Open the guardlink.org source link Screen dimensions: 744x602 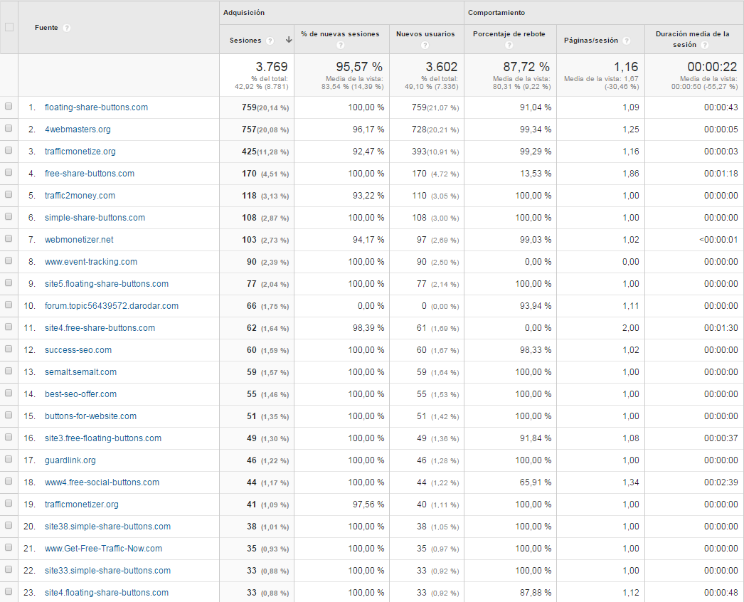(x=70, y=460)
